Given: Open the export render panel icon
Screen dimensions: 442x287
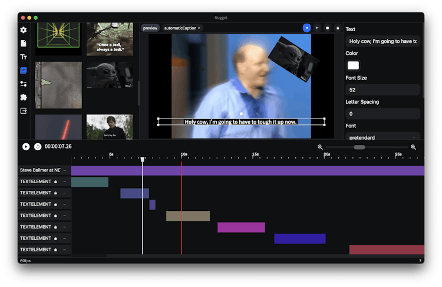Looking at the screenshot, I should pos(24,111).
